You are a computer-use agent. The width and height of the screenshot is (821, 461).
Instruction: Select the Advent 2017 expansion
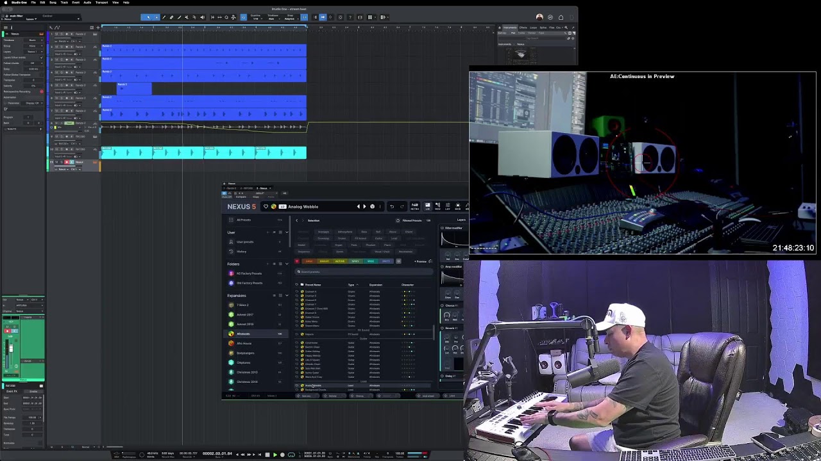[x=245, y=314]
